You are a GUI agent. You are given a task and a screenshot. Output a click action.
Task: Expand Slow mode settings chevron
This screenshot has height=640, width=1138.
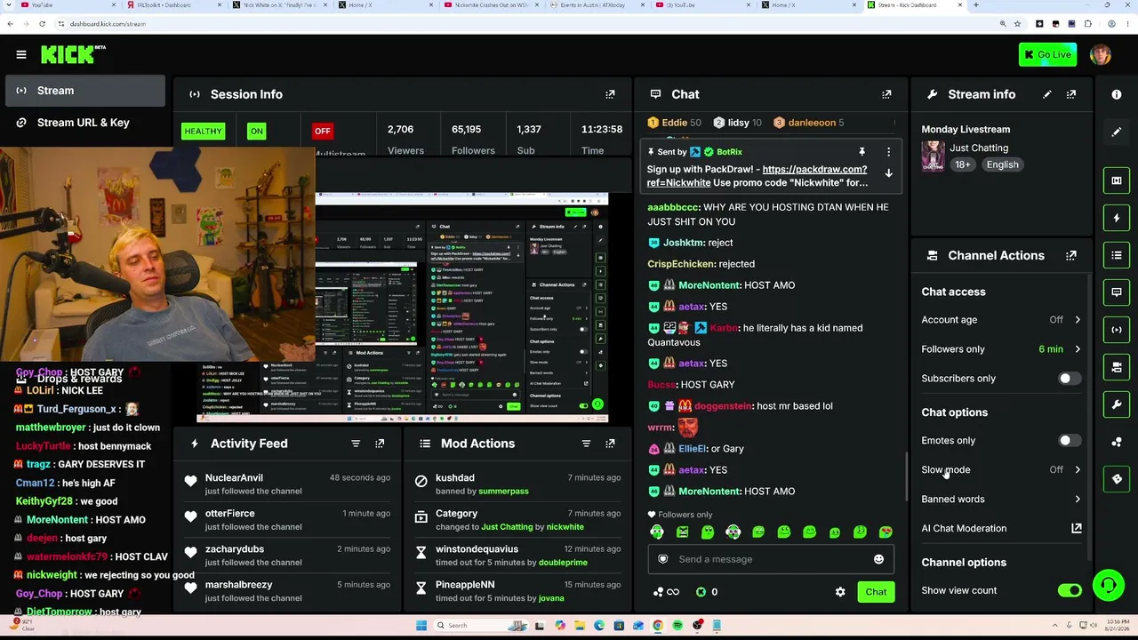pos(1078,469)
